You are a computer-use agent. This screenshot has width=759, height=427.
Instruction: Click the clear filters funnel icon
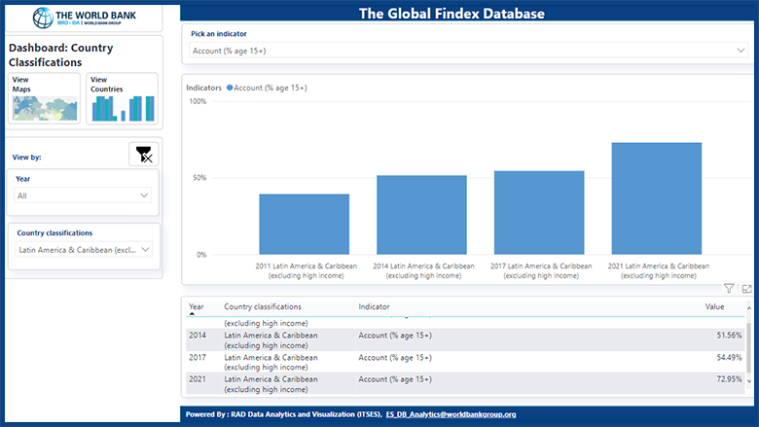pyautogui.click(x=144, y=155)
